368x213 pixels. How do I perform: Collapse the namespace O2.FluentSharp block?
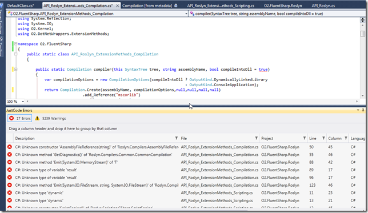pyautogui.click(x=16, y=43)
